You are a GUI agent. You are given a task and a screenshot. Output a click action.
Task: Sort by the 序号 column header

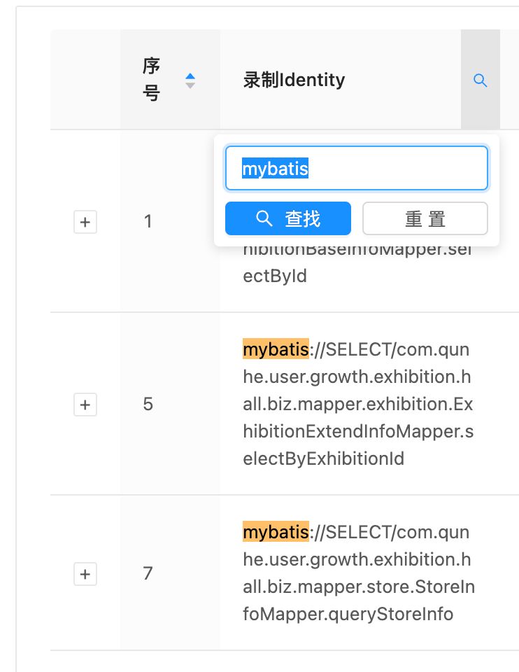(x=152, y=80)
